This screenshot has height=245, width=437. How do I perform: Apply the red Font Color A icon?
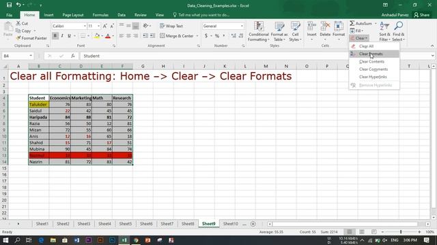108,36
